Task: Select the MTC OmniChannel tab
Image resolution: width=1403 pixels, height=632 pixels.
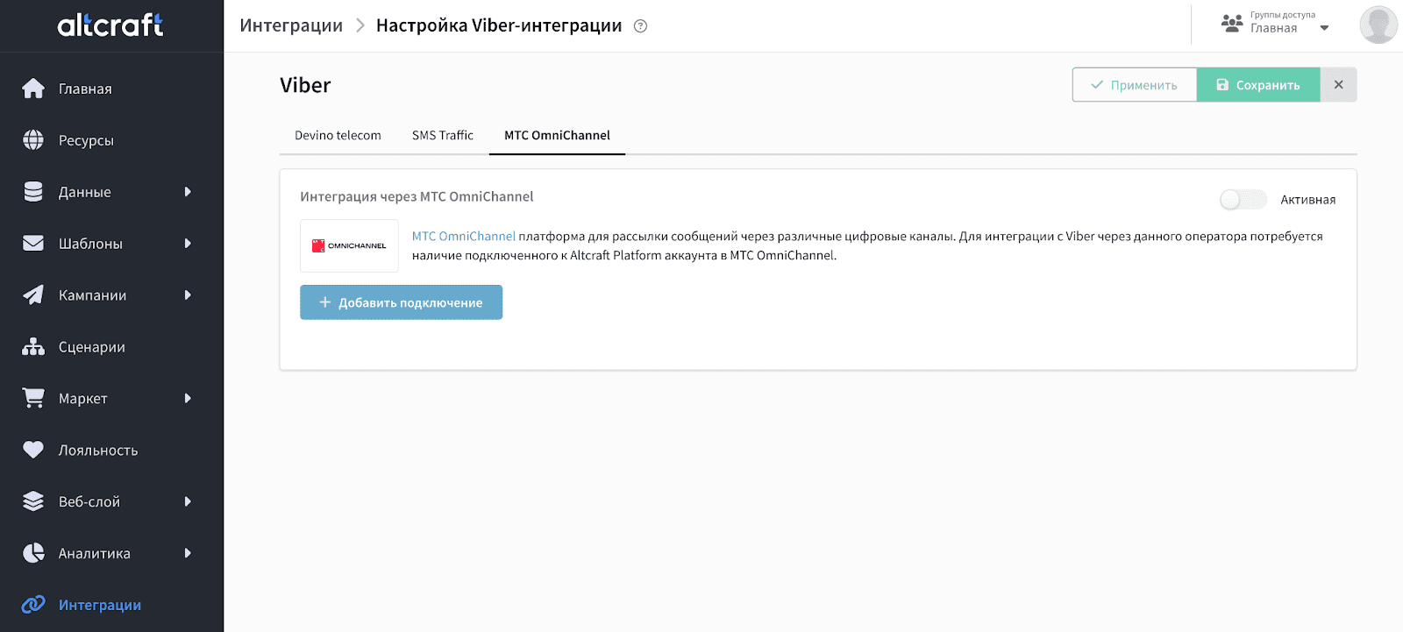Action: pos(557,135)
